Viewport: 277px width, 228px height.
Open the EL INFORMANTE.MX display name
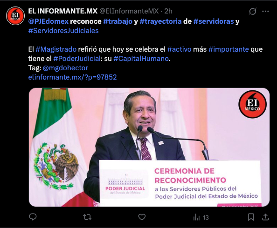click(x=62, y=11)
